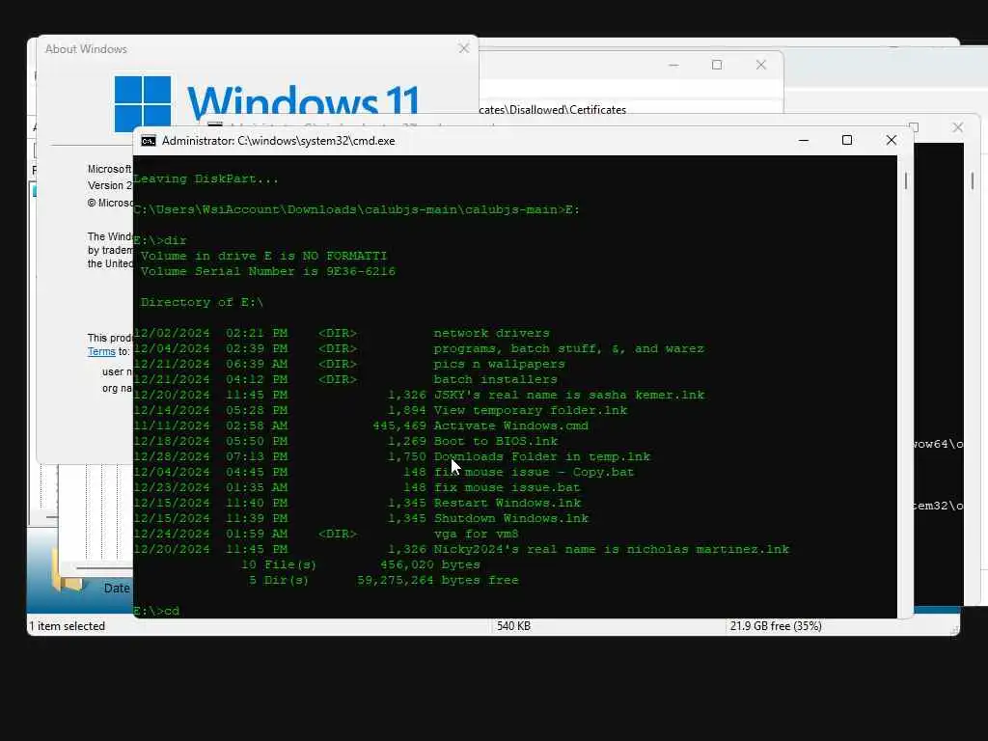The width and height of the screenshot is (988, 741).
Task: Close the Administrator cmd.exe window
Action: 891,140
